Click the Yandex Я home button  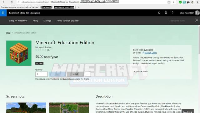12,2
